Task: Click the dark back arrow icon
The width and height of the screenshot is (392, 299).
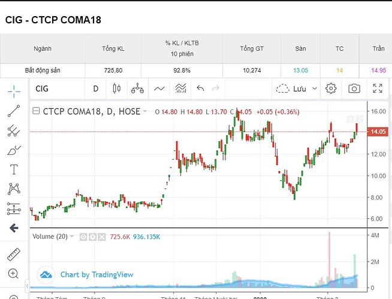Action: 14,228
